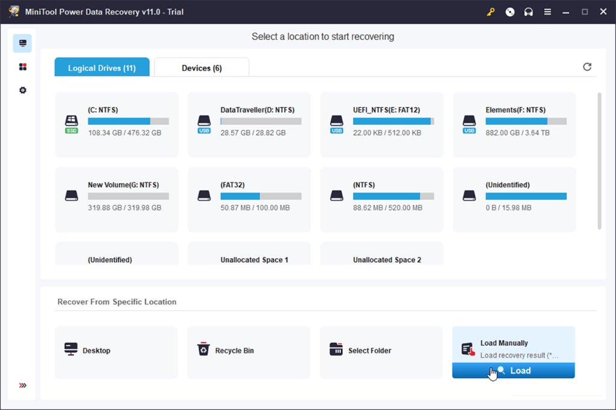Click the drive list scrollbar
This screenshot has height=410, width=616.
(599, 161)
